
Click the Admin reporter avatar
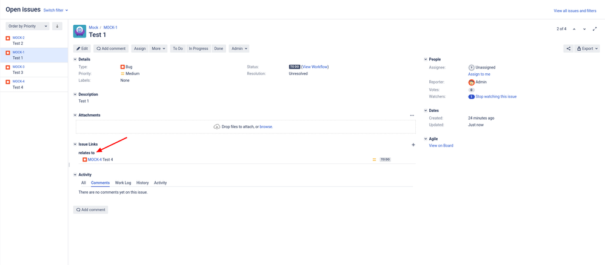click(x=471, y=82)
